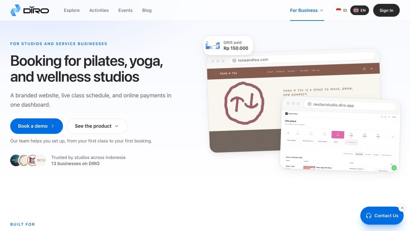The width and height of the screenshot is (410, 231).
Task: Click the Book a demo button
Action: click(37, 126)
